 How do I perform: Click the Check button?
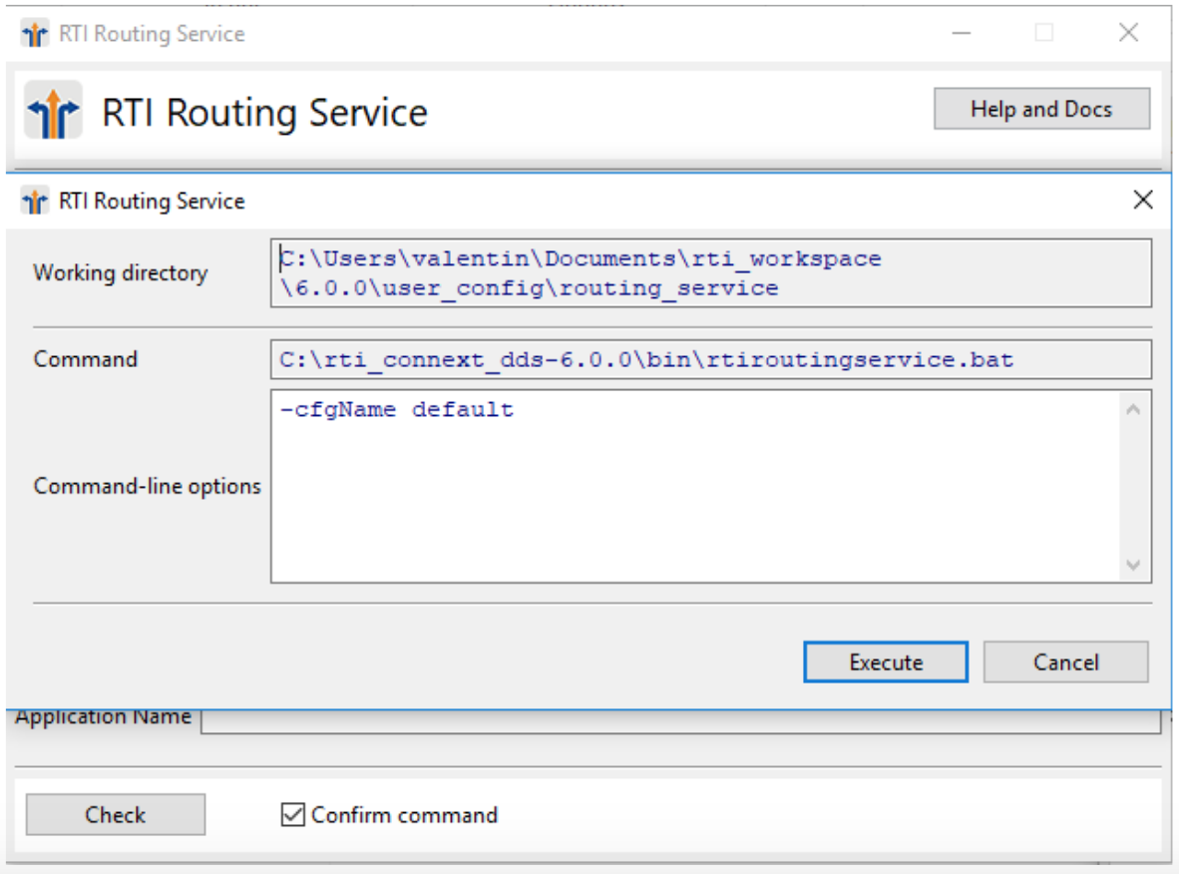(x=115, y=814)
